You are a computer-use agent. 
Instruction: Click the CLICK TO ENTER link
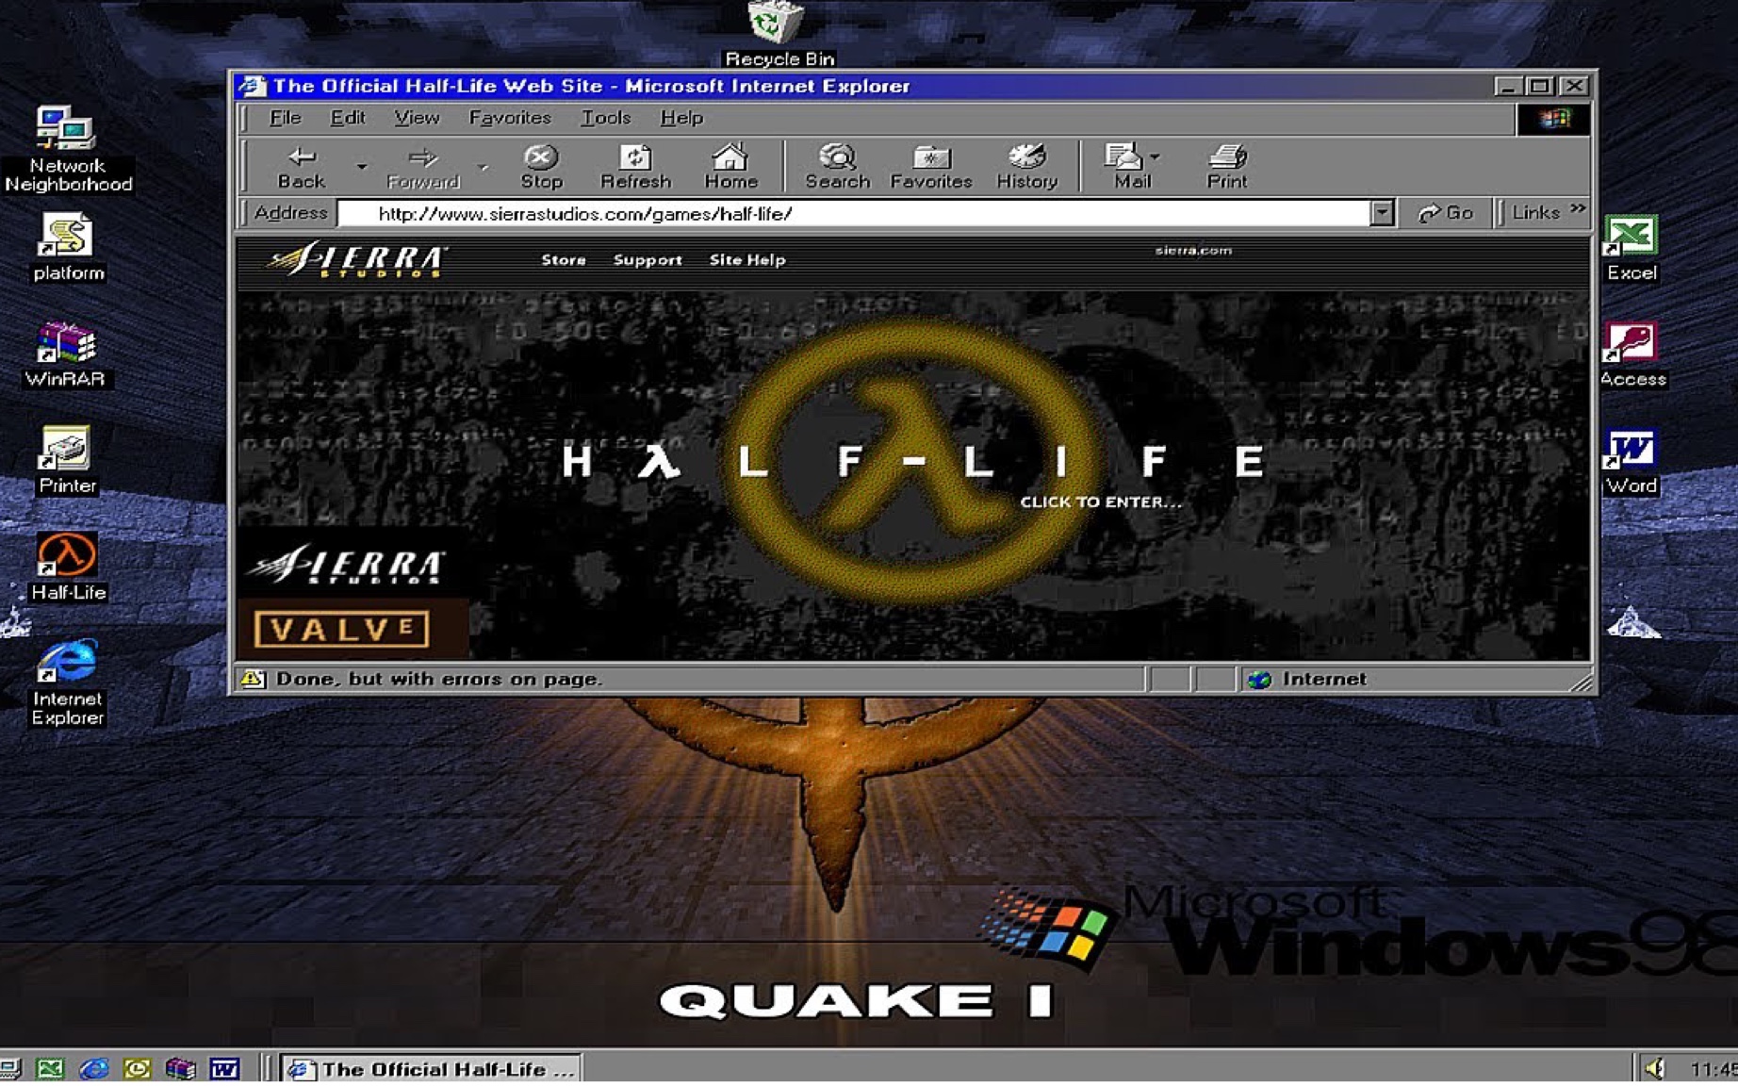1101,502
